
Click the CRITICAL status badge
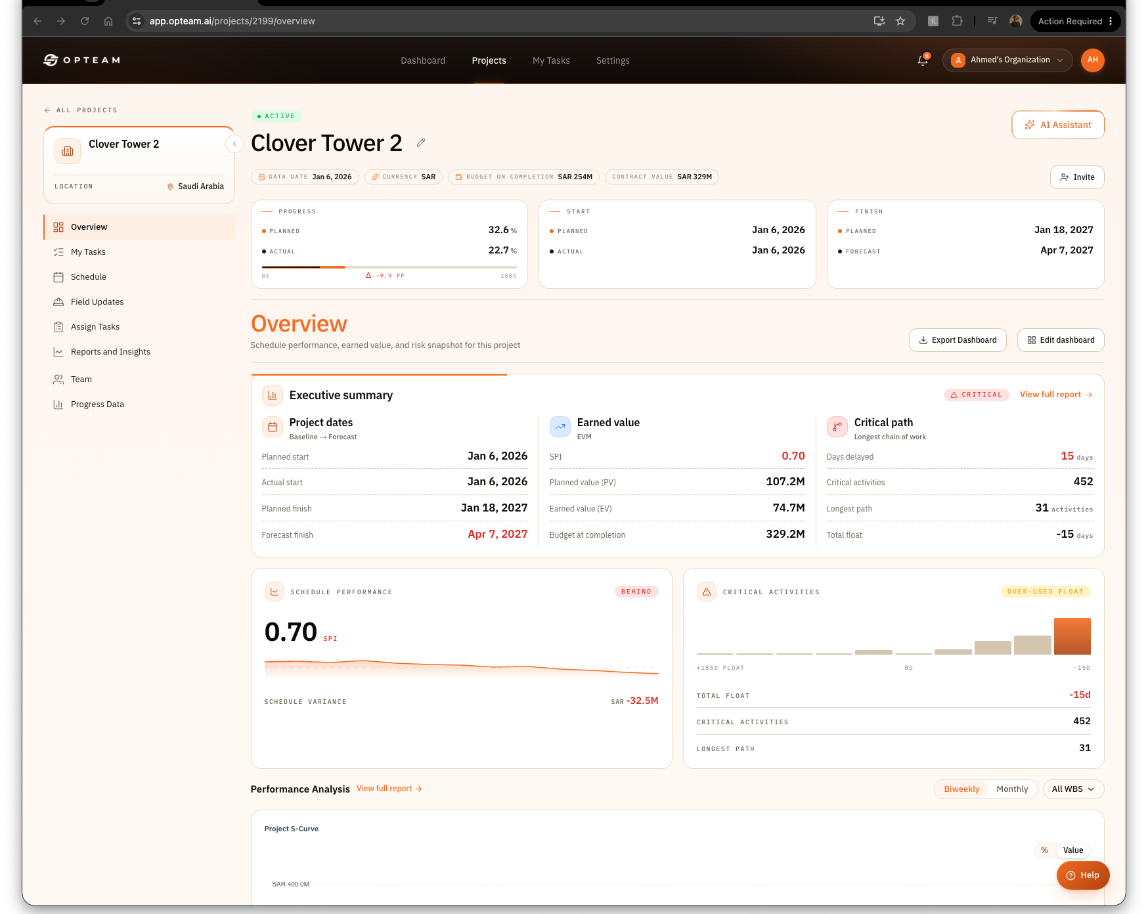click(x=977, y=395)
